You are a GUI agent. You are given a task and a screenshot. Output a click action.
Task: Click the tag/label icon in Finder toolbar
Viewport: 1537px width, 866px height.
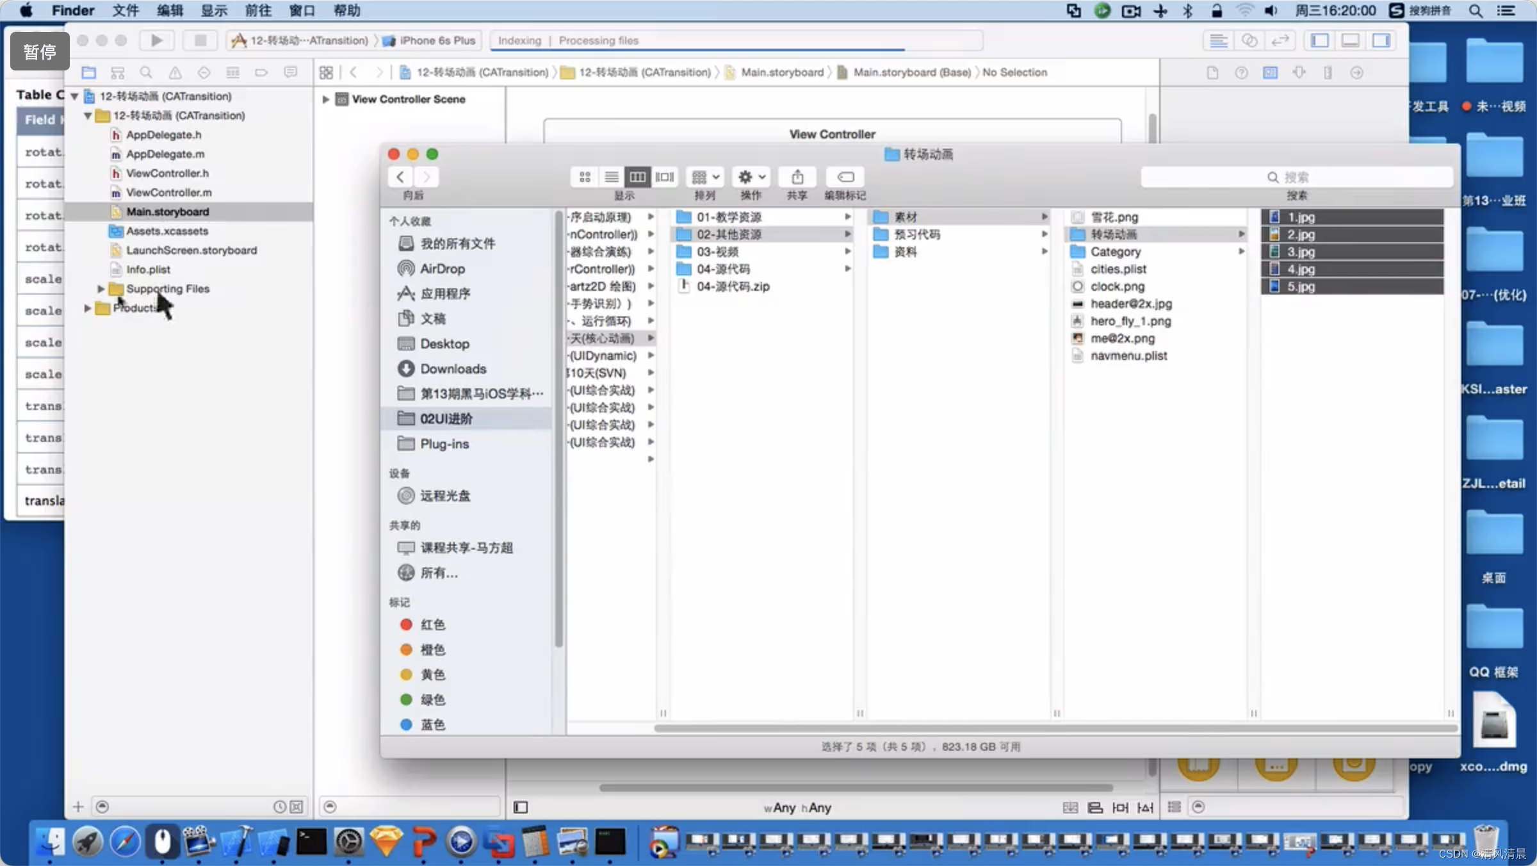[x=845, y=176]
